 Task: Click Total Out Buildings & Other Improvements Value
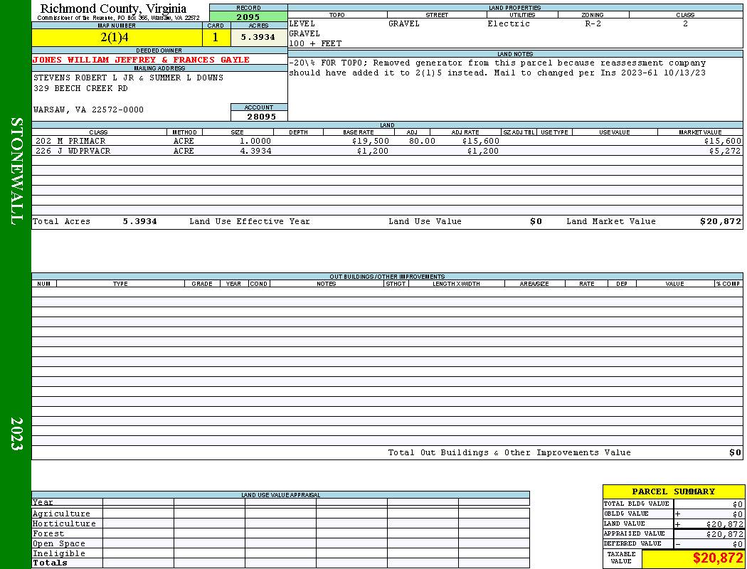(509, 453)
